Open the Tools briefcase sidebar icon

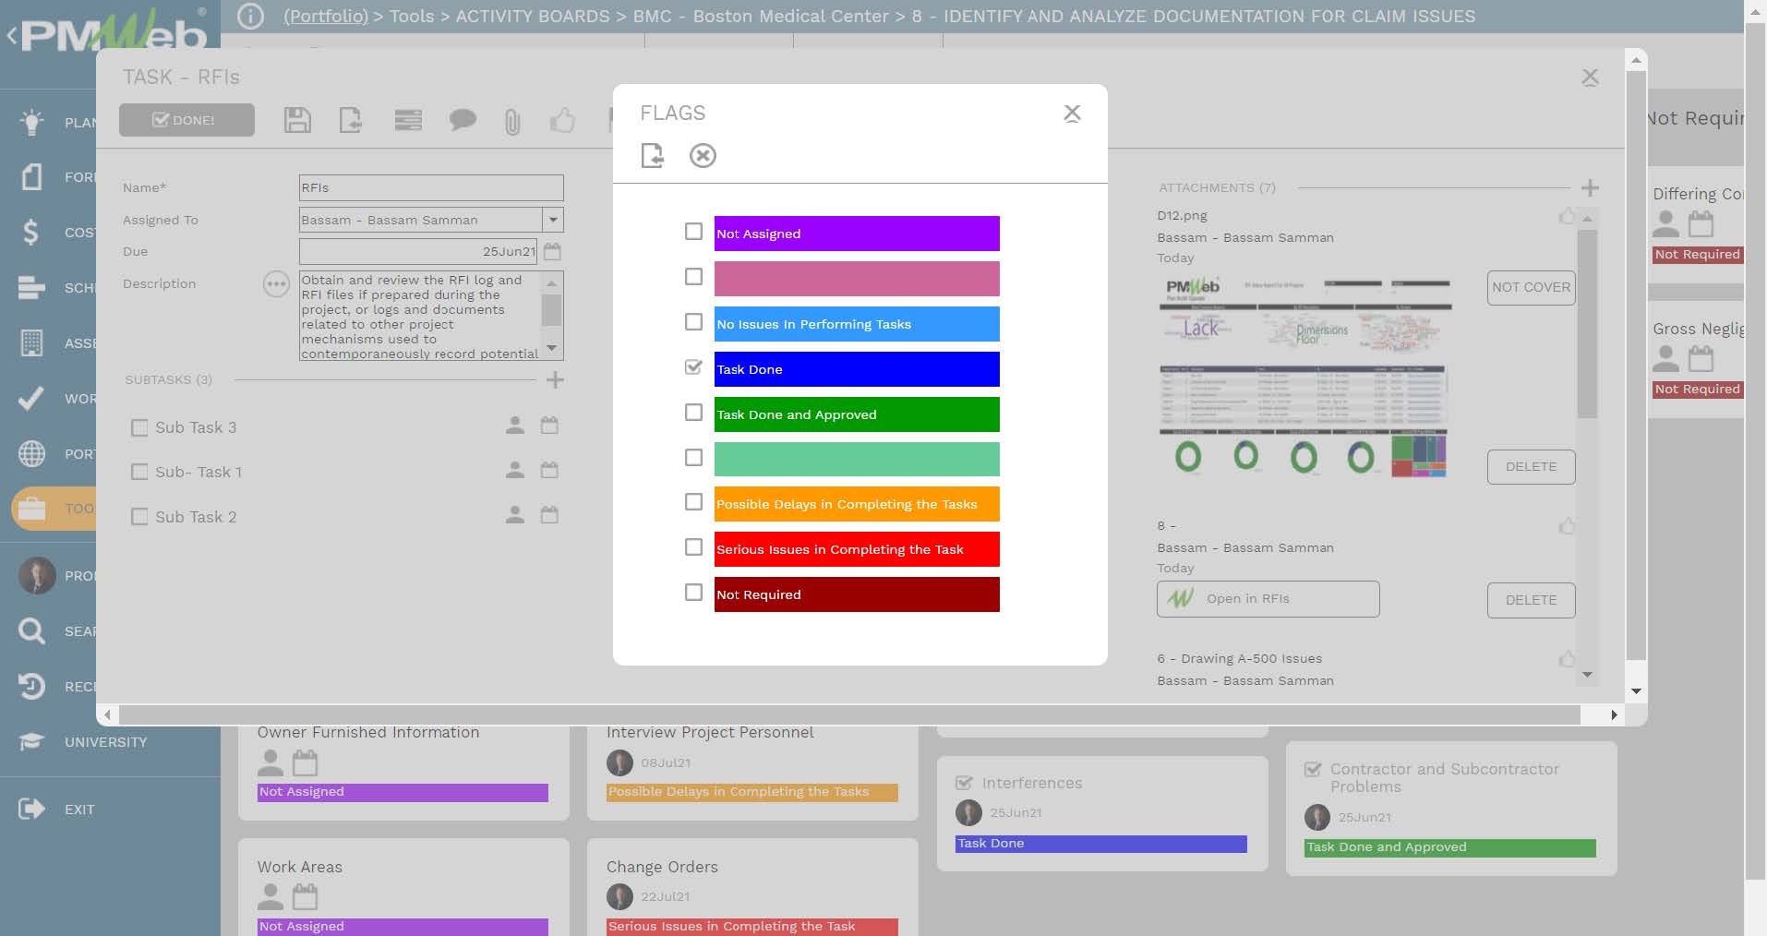tap(31, 509)
